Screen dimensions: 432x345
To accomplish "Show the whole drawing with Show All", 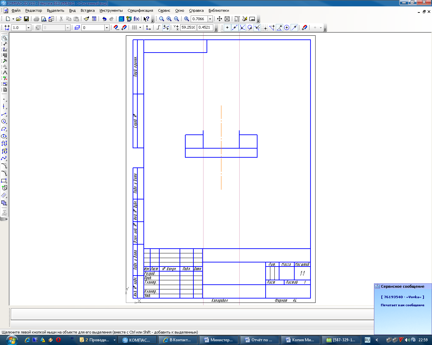I will coord(227,19).
